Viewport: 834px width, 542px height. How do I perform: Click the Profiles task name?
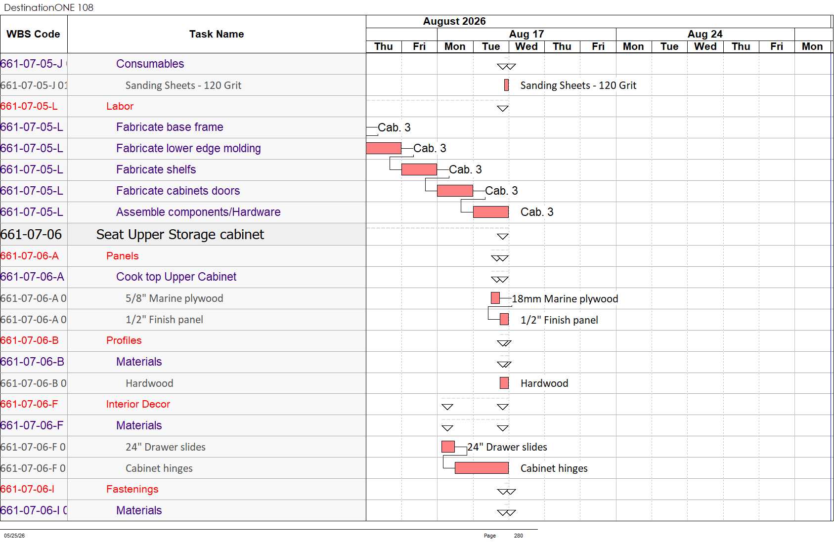point(124,340)
